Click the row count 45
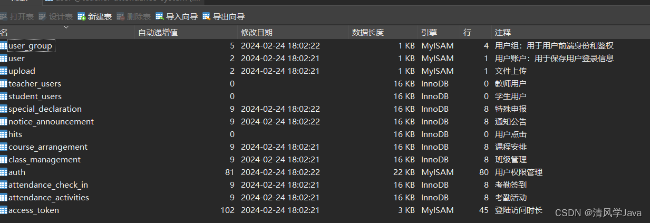Viewport: 650px width, 223px height. 484,210
